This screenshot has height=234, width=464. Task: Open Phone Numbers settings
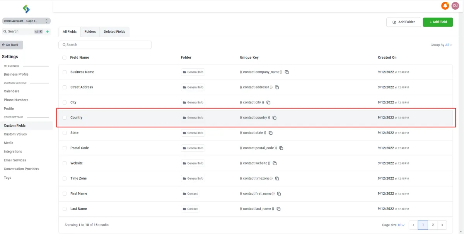tap(16, 100)
